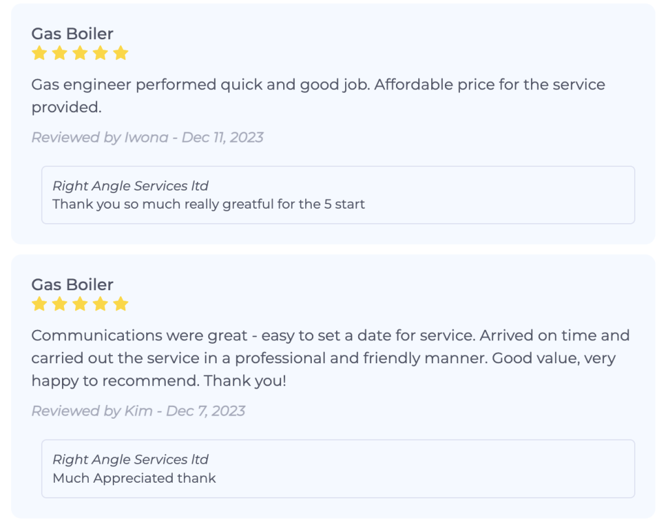The image size is (668, 527).
Task: Click the 'Much Appreciated thank' reply text
Action: pyautogui.click(x=134, y=478)
